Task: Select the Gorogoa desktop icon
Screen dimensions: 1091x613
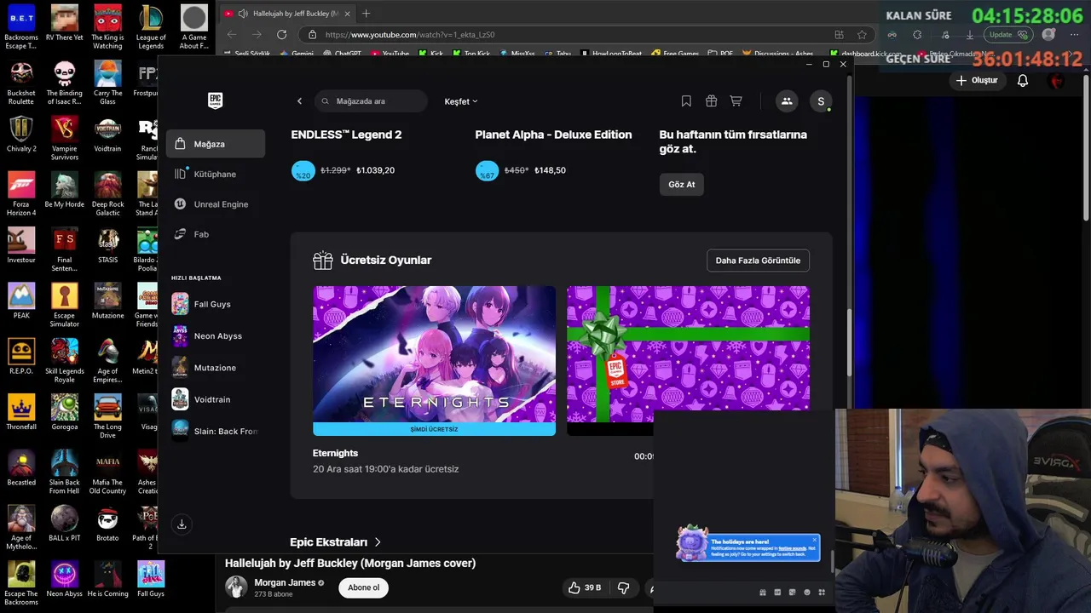Action: pyautogui.click(x=64, y=412)
